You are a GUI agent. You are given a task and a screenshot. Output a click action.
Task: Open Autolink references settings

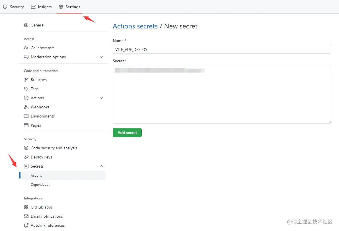(64, 225)
